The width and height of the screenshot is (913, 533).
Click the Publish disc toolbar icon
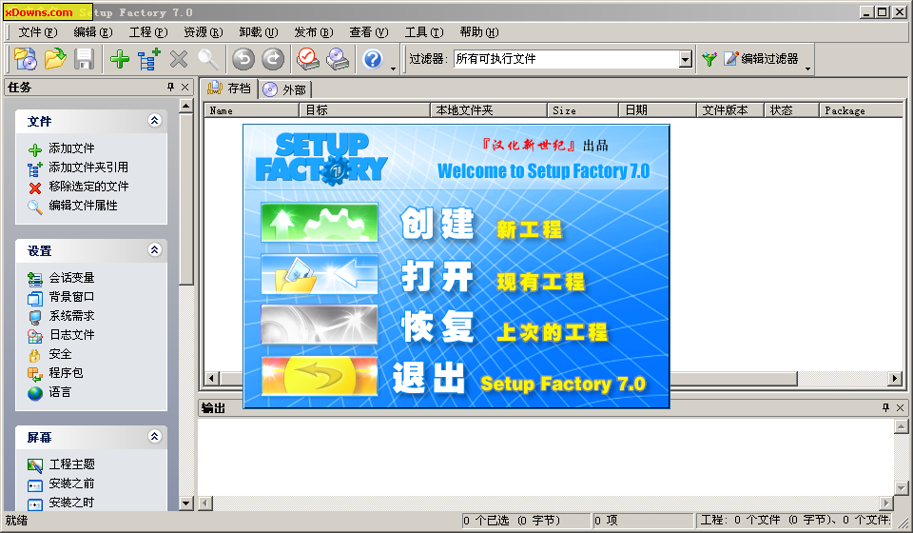[x=338, y=59]
